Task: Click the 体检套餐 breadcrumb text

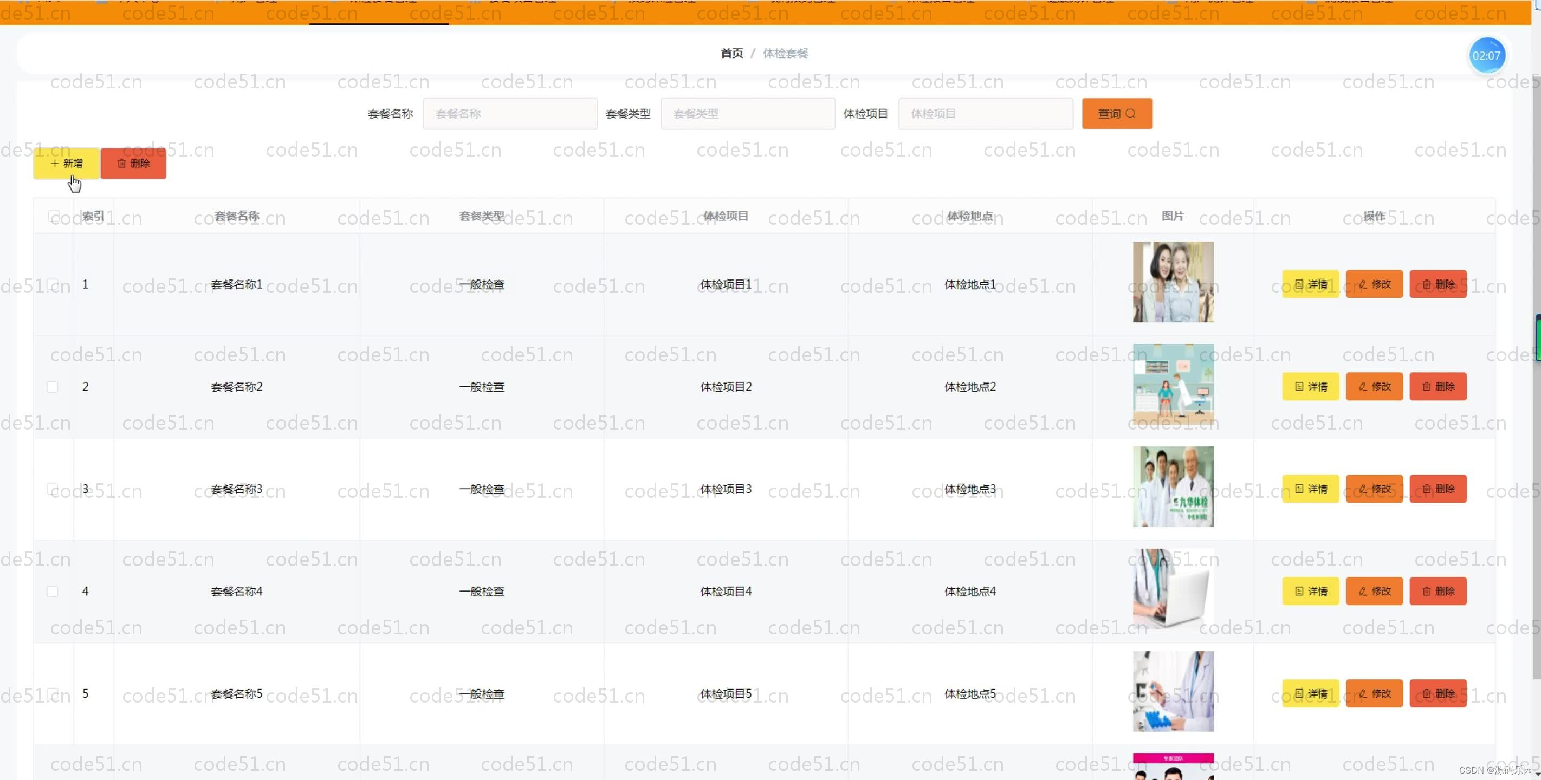Action: click(x=786, y=53)
